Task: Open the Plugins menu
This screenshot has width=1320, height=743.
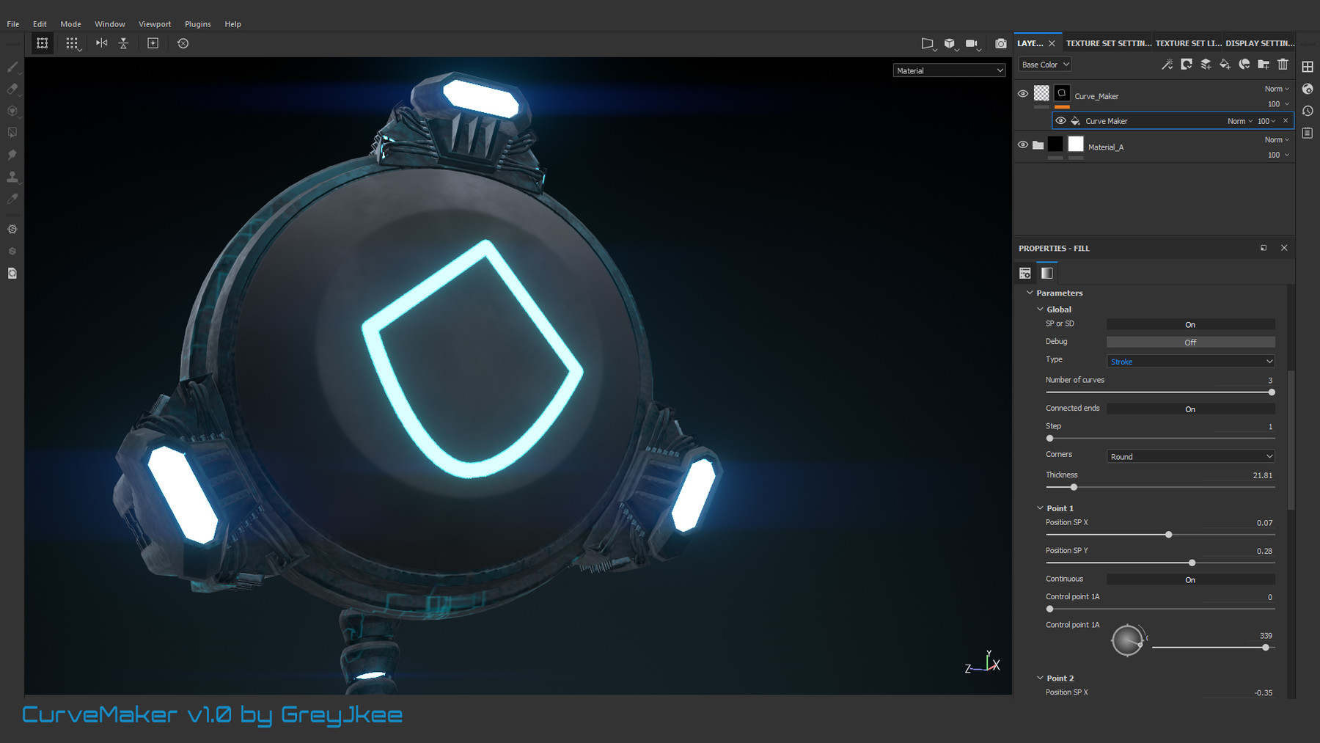Action: point(197,23)
